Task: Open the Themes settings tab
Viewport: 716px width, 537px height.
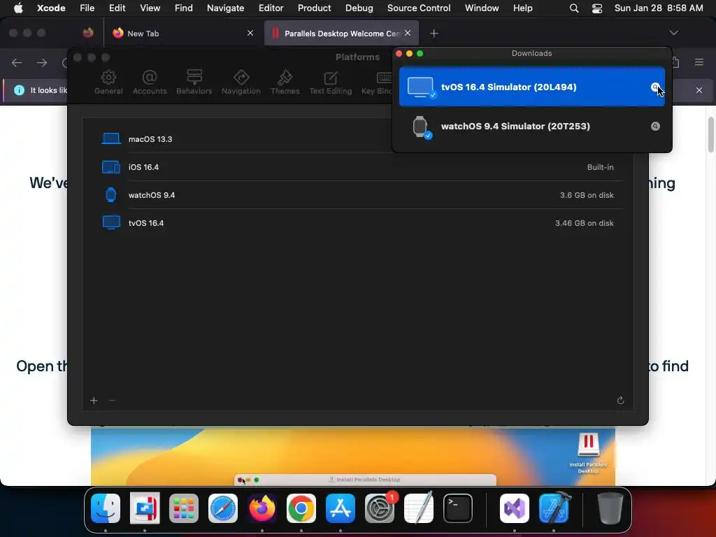Action: click(x=285, y=83)
